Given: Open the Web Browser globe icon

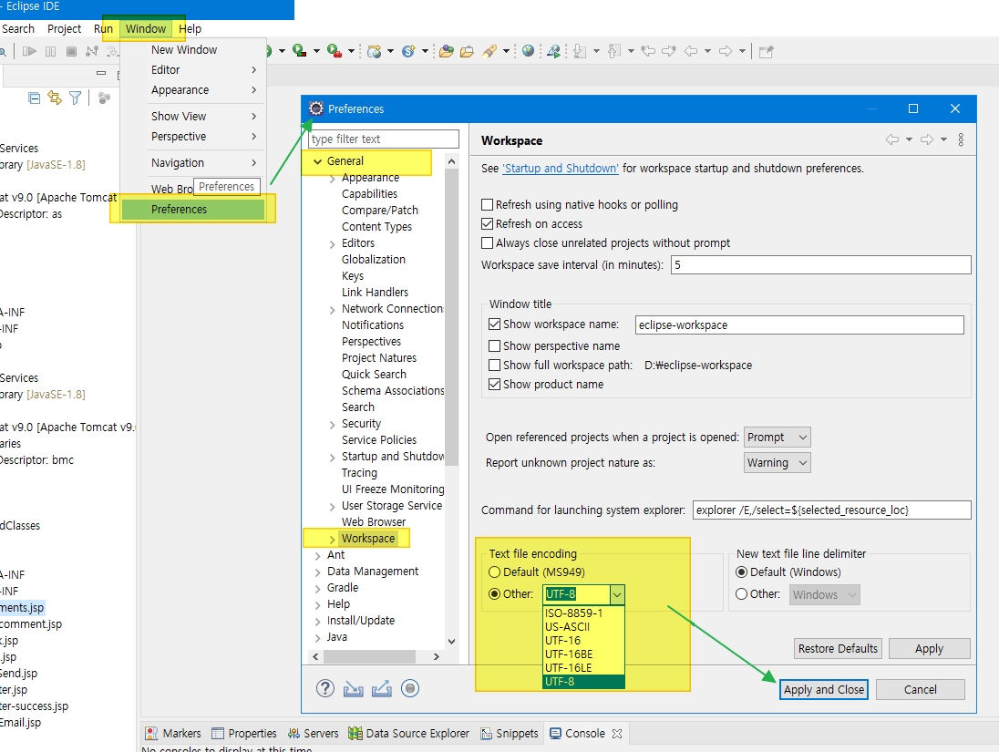Looking at the screenshot, I should [528, 51].
